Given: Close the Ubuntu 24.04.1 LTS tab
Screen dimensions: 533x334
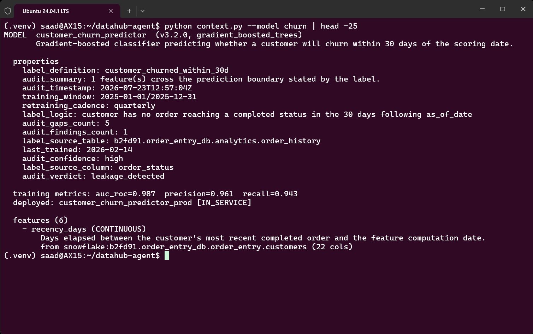Looking at the screenshot, I should pyautogui.click(x=111, y=11).
